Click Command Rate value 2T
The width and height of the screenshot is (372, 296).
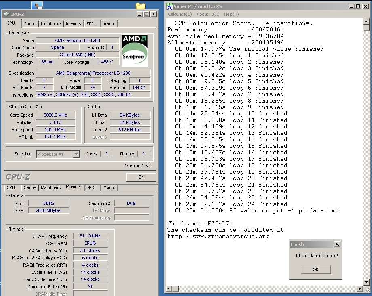pyautogui.click(x=90, y=287)
